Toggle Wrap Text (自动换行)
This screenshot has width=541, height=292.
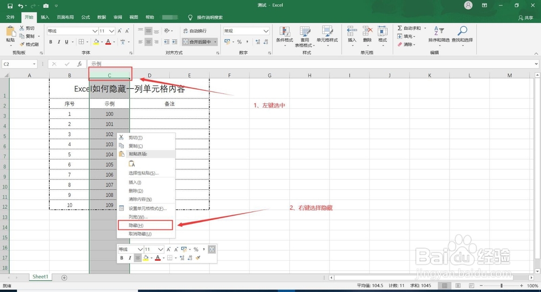point(195,31)
